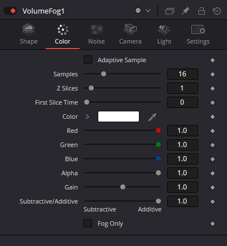Image resolution: width=227 pixels, height=246 pixels.
Task: Lock the VolumeFog1 node controls
Action: pos(202,11)
